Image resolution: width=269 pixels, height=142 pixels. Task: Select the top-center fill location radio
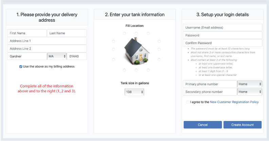[136, 33]
